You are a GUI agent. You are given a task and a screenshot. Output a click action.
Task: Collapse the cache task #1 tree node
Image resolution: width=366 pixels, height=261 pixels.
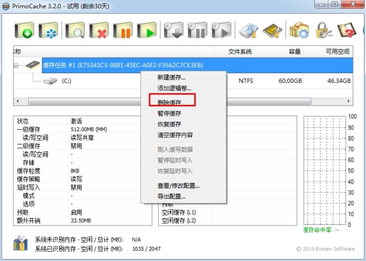click(16, 65)
